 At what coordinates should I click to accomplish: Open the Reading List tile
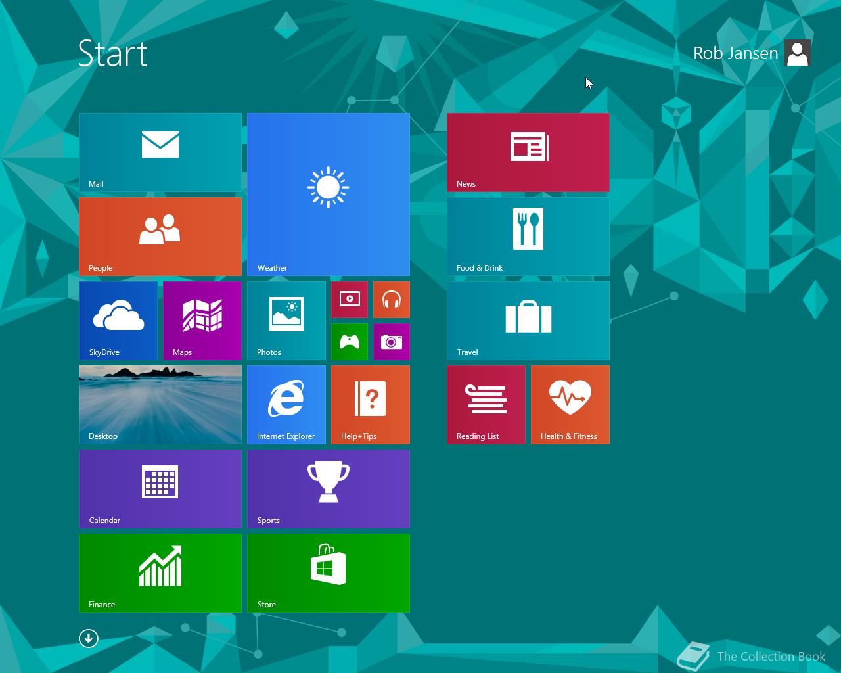pos(486,405)
